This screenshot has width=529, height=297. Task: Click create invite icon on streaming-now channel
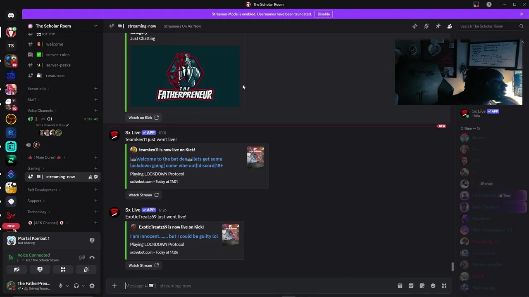pos(90,177)
